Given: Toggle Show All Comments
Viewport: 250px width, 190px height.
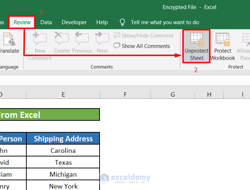Looking at the screenshot, I should (x=142, y=46).
